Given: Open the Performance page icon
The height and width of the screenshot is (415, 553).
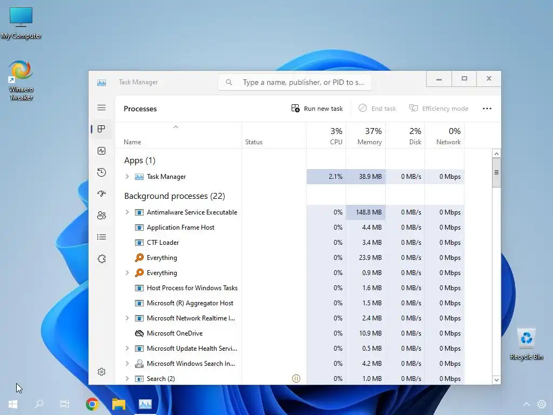Looking at the screenshot, I should [x=102, y=151].
